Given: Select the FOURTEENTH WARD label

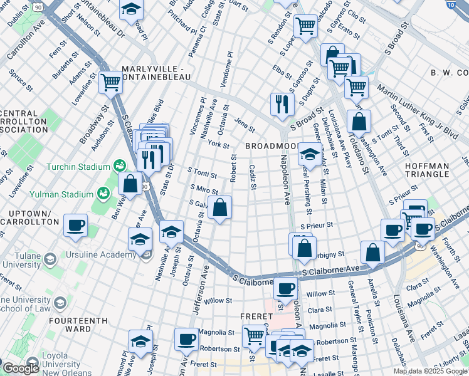Looking at the screenshot, I should pos(78,325).
